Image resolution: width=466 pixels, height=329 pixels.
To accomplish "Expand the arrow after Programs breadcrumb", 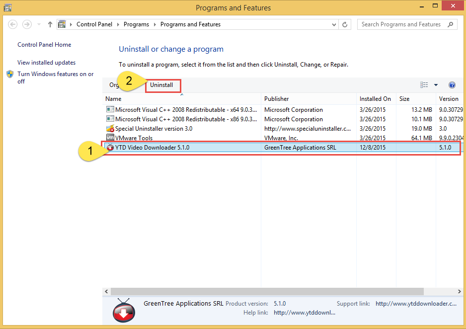I will point(155,24).
